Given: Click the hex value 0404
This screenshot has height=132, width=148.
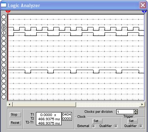Looking at the screenshot, I should (x=67, y=115).
